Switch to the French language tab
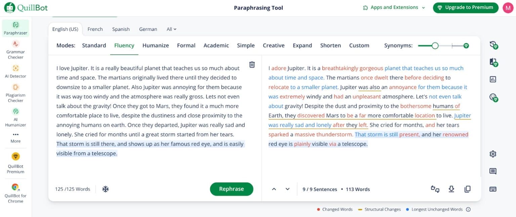The image size is (516, 217). 95,29
